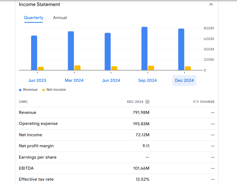The height and width of the screenshot is (183, 237).
Task: Choose the Jun 2024 quarter
Action: click(111, 80)
